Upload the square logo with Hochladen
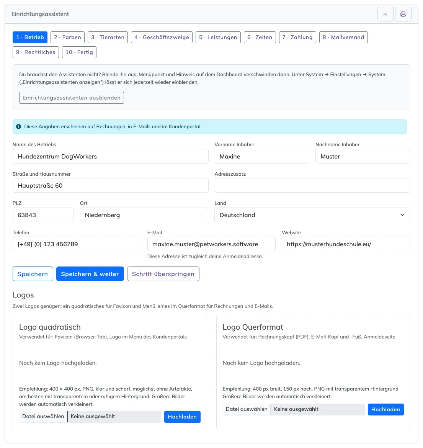 (x=182, y=417)
